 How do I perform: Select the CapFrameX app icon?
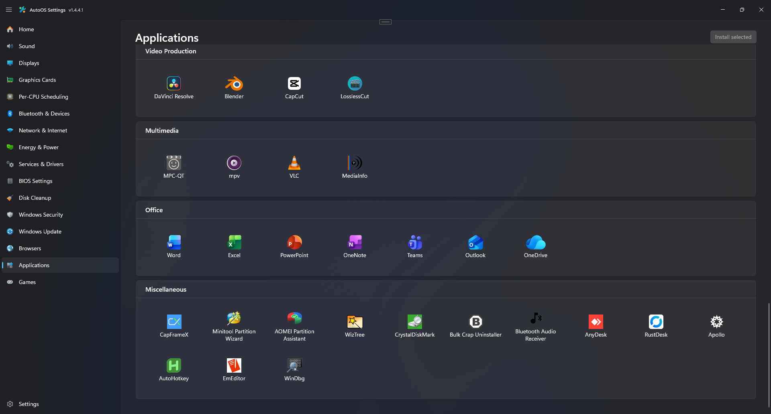pos(174,322)
